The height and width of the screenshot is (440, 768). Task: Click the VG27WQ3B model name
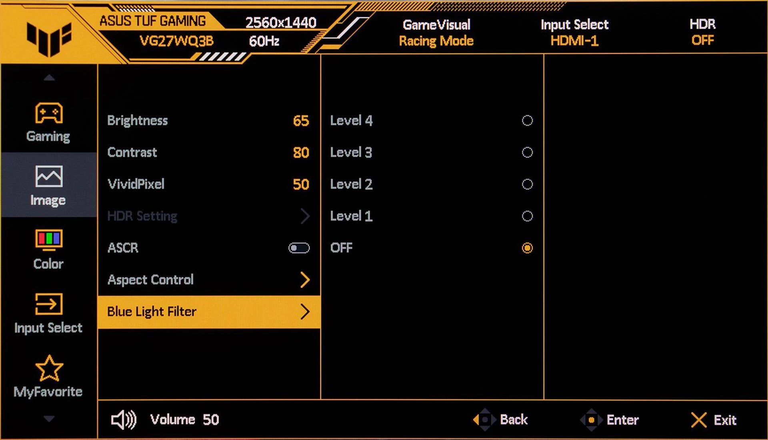[176, 41]
